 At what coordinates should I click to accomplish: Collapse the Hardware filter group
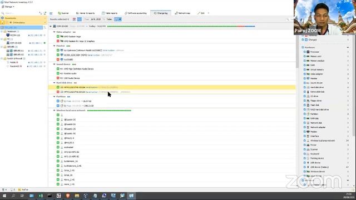tap(348, 47)
